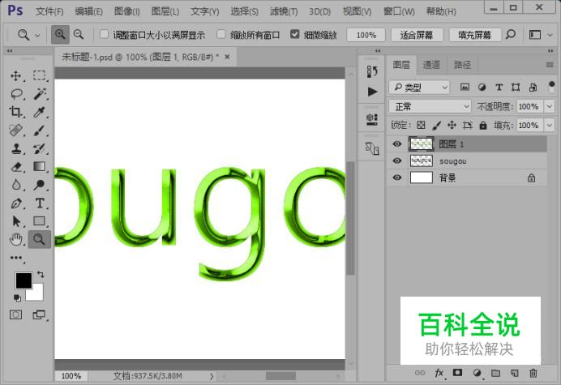Select the Healing Brush tool
The image size is (561, 385).
point(15,130)
